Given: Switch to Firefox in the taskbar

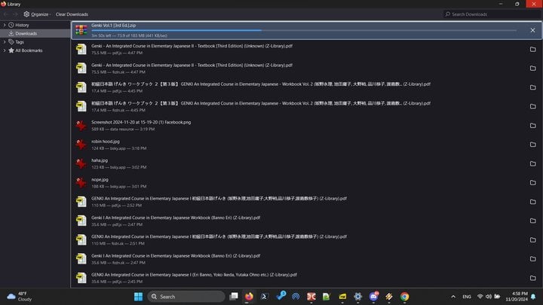Looking at the screenshot, I should tap(249, 297).
